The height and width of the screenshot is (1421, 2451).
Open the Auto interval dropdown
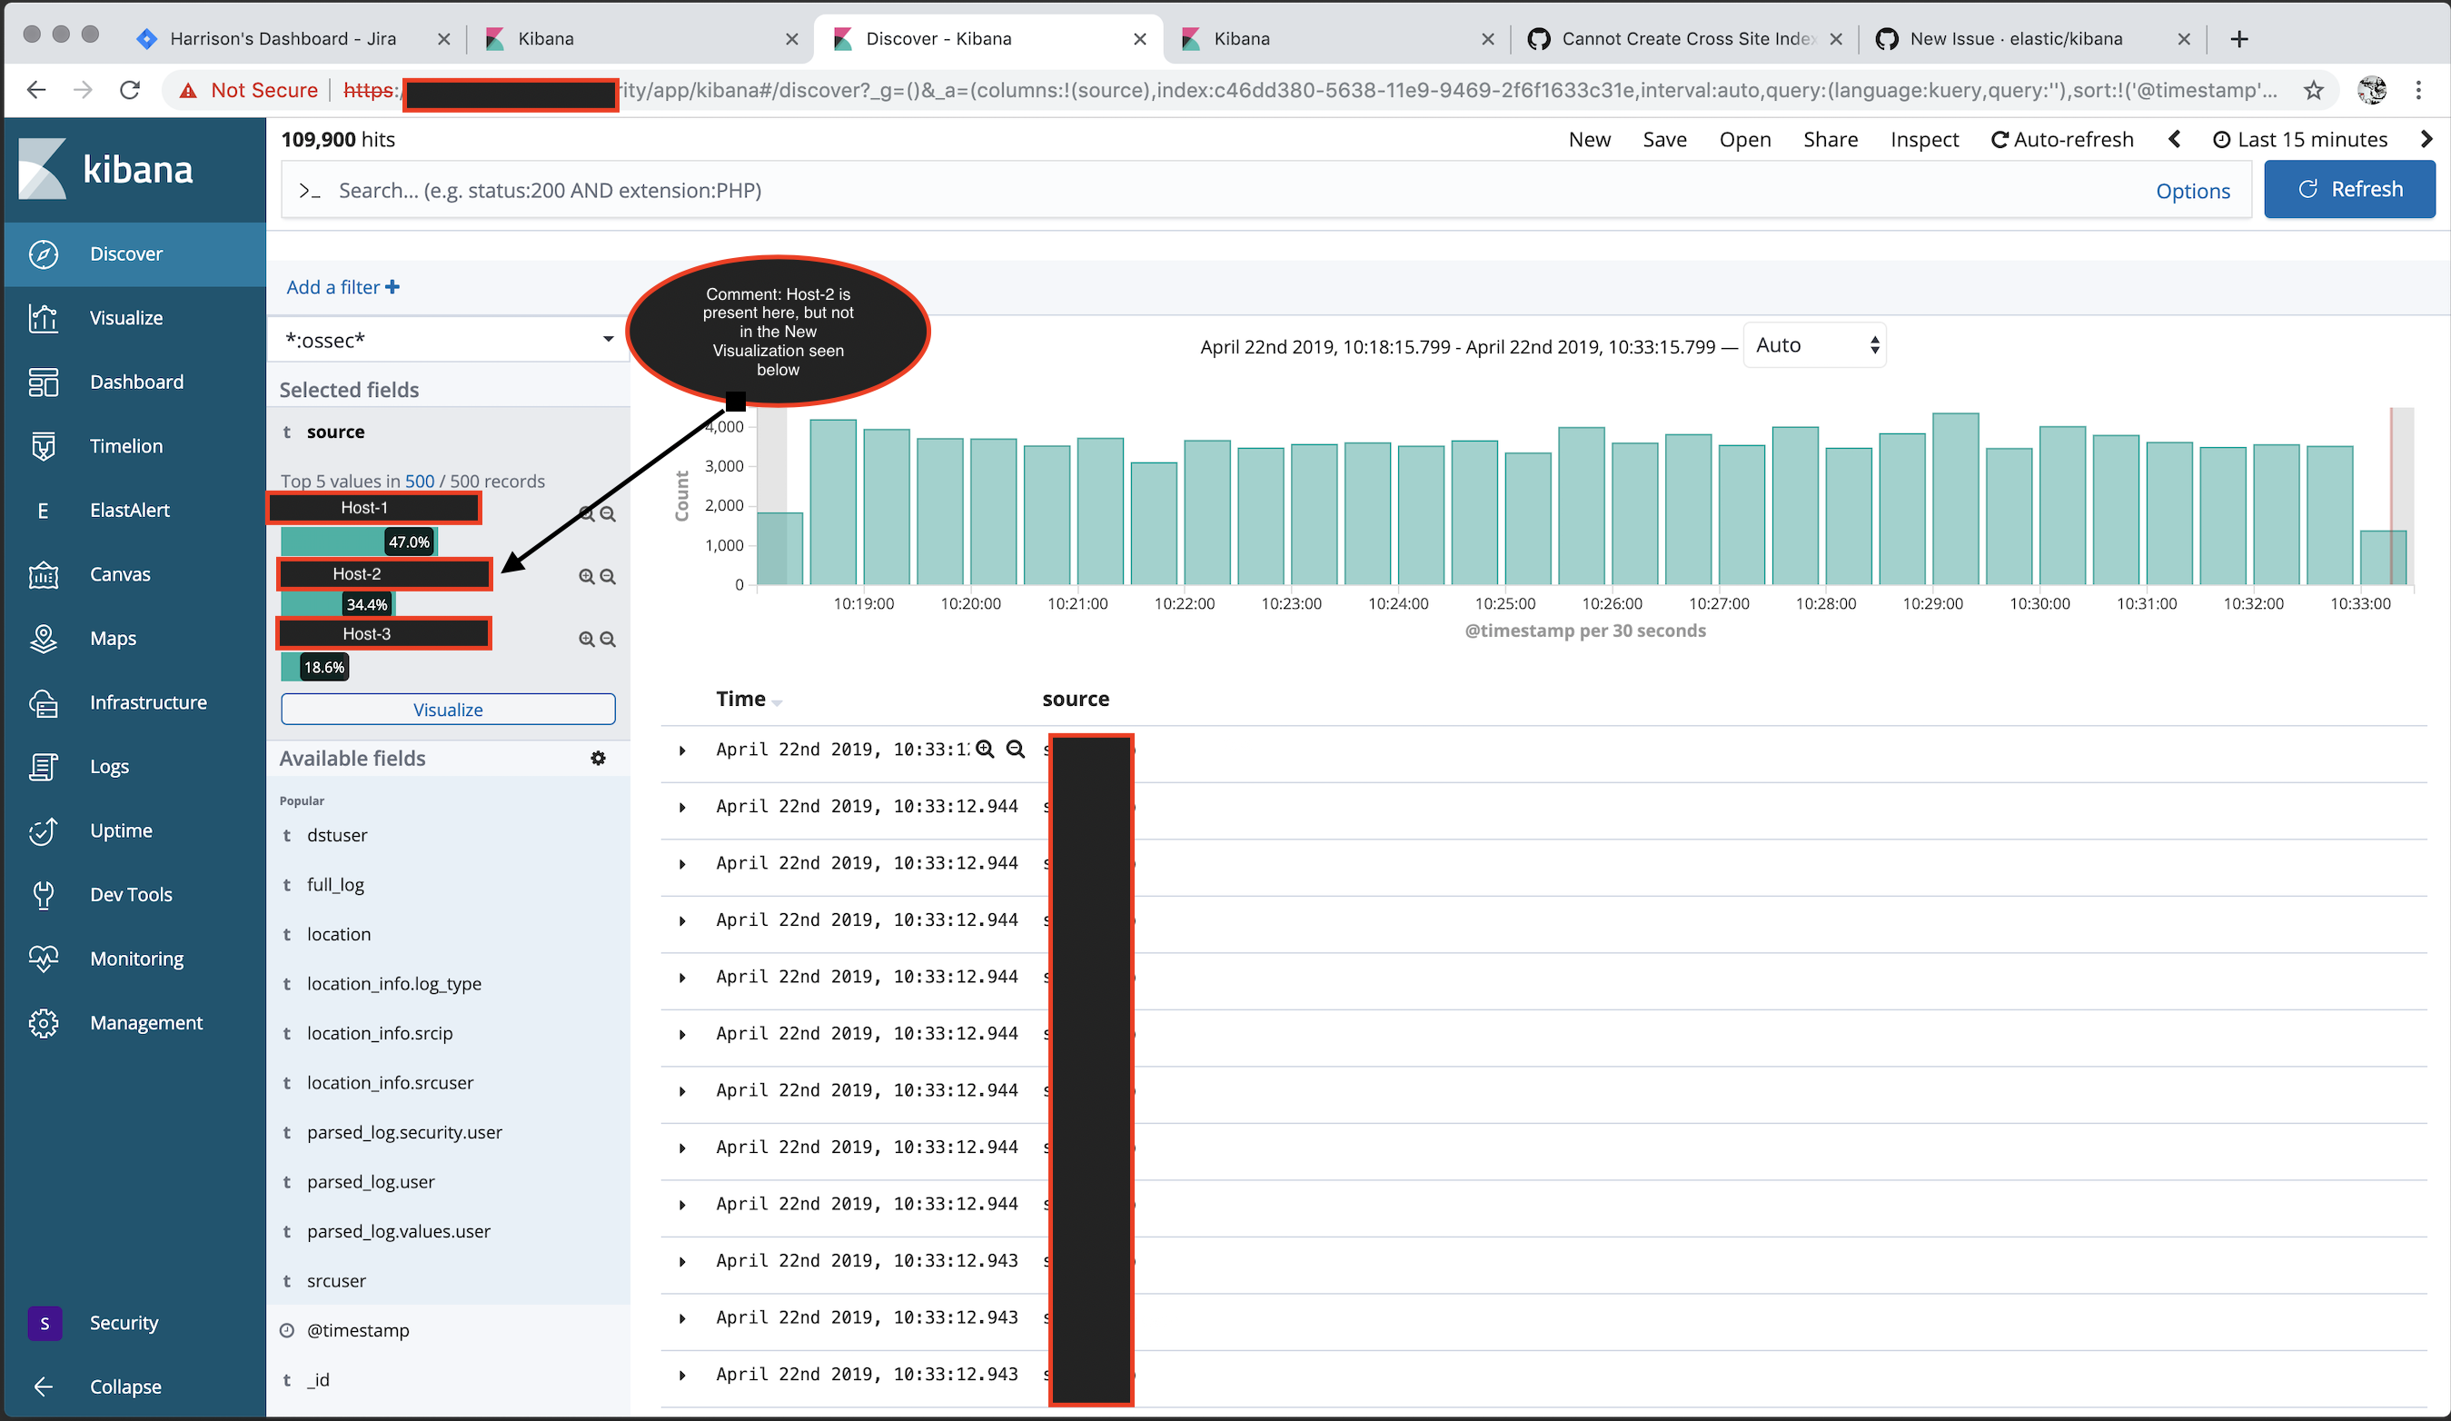pos(1815,345)
